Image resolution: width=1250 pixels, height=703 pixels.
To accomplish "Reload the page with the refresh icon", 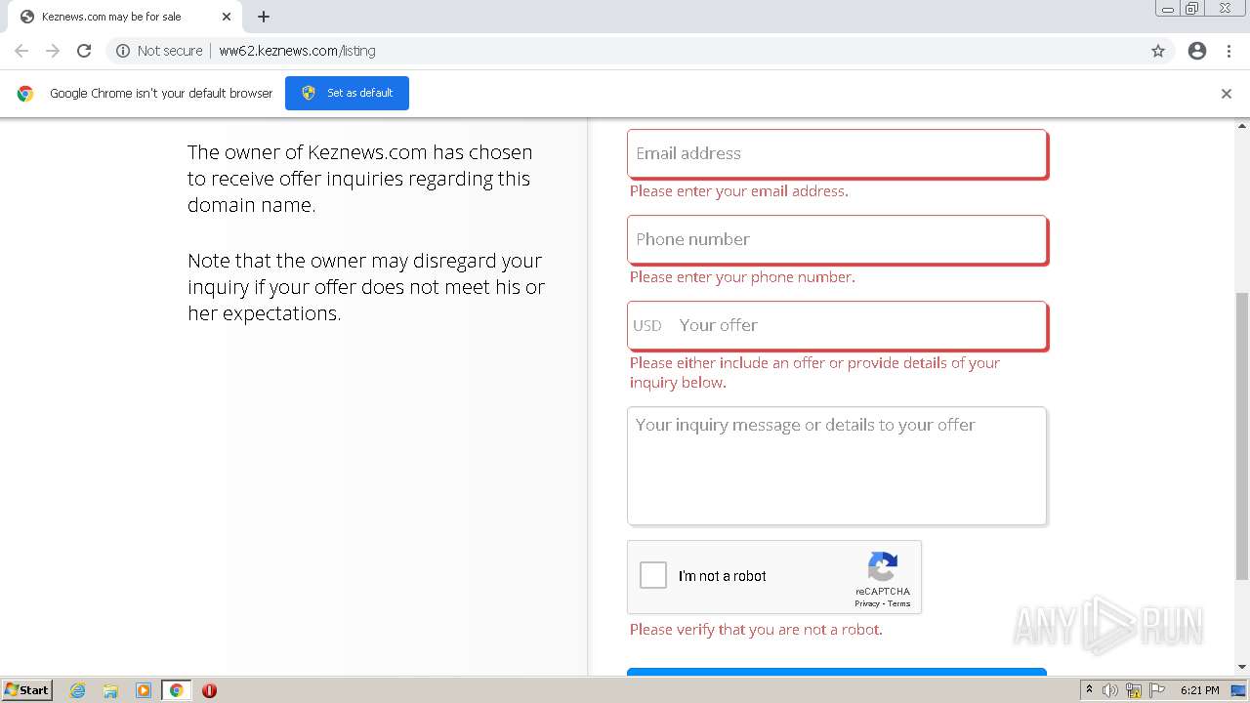I will click(x=84, y=51).
